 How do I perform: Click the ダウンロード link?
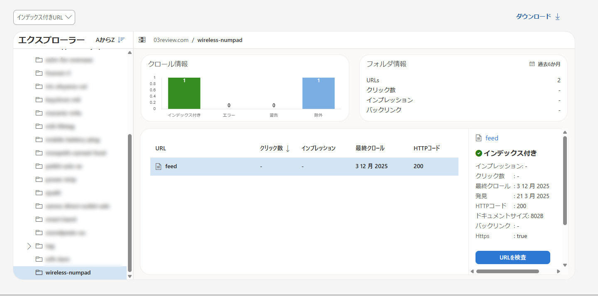[x=533, y=17]
